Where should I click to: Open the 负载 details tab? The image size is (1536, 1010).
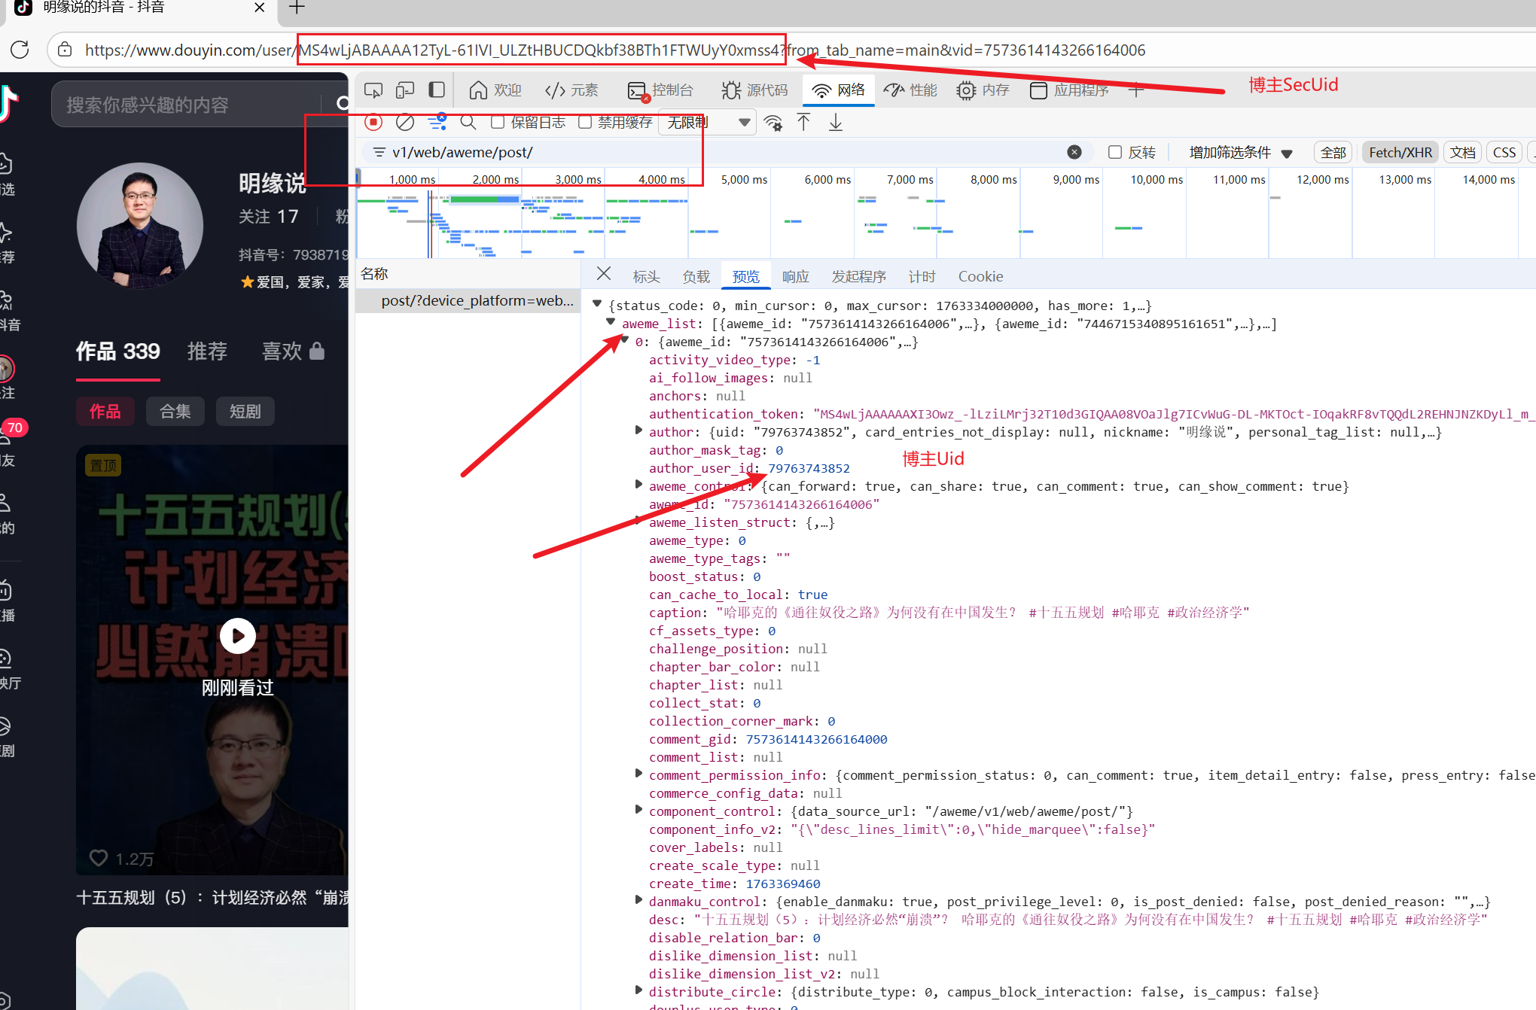696,276
